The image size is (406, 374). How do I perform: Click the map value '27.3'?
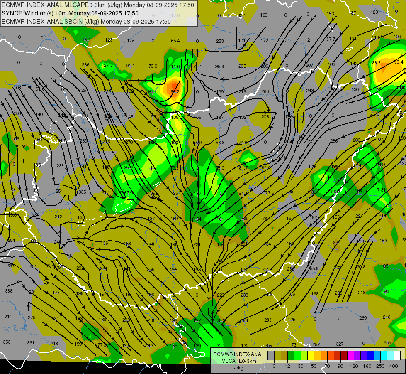click(x=108, y=65)
